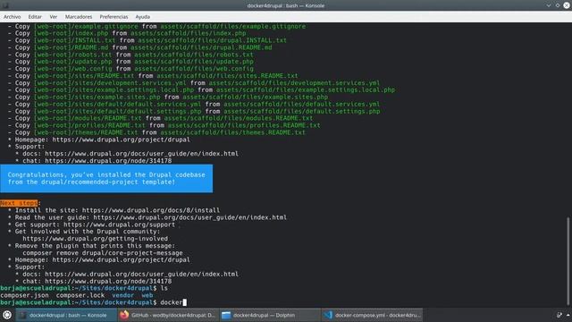Screen dimensions: 572x322
Task: Click 'composer remove drupal/core-project-message' text
Action: coord(103,253)
